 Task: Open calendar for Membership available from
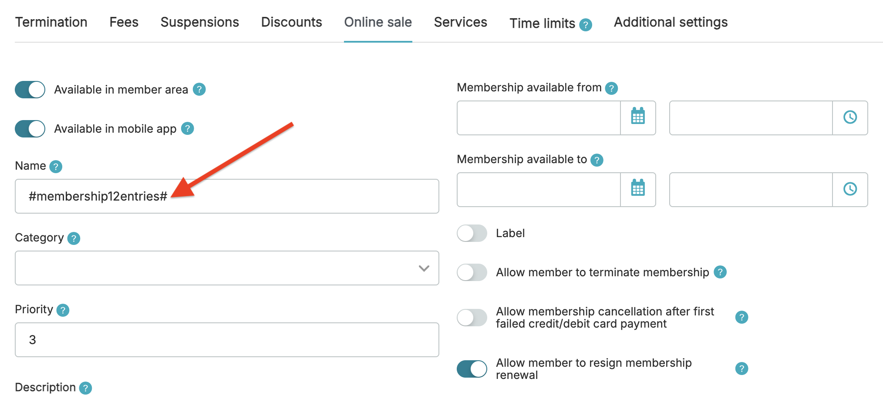coord(638,117)
